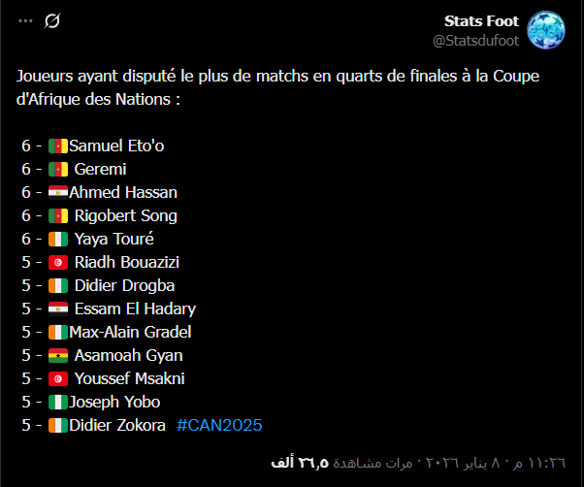This screenshot has width=584, height=487.
Task: Click the Tunisia flag beside Youssef Msakni
Action: pos(58,378)
